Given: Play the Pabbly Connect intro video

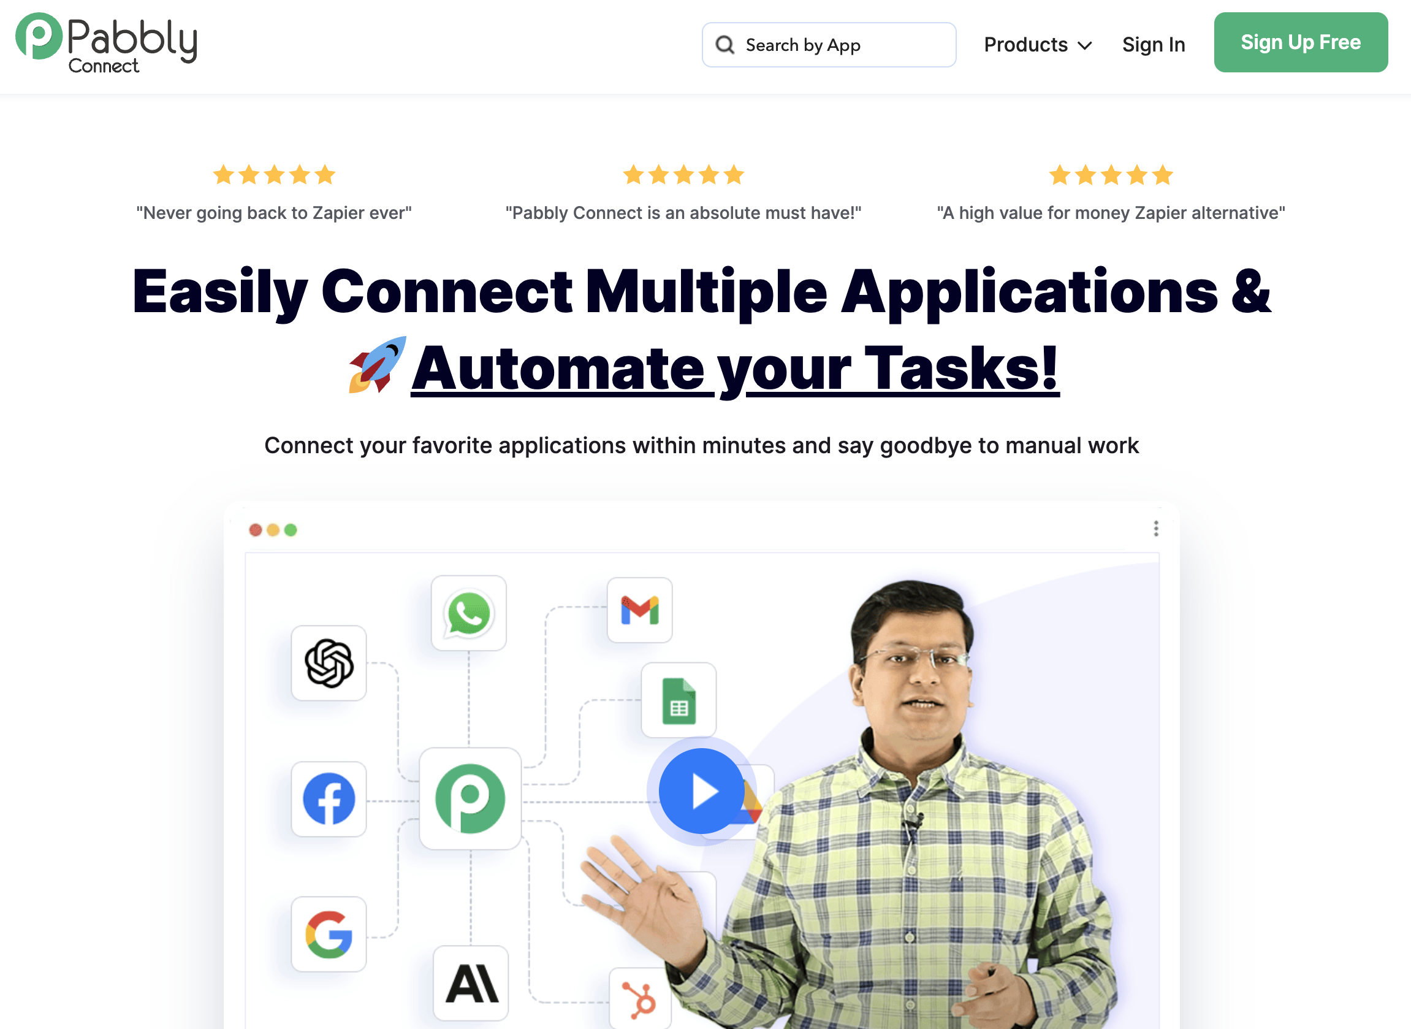Looking at the screenshot, I should tap(701, 792).
